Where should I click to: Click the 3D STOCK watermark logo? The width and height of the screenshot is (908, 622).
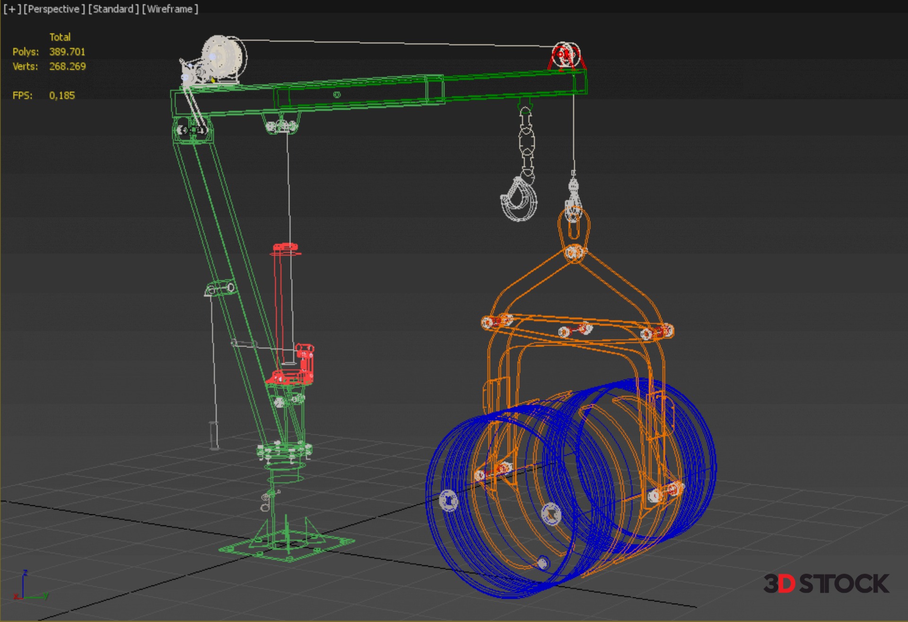click(x=826, y=584)
